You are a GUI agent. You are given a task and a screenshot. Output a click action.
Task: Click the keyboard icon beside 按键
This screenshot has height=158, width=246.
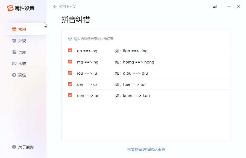coord(14,63)
